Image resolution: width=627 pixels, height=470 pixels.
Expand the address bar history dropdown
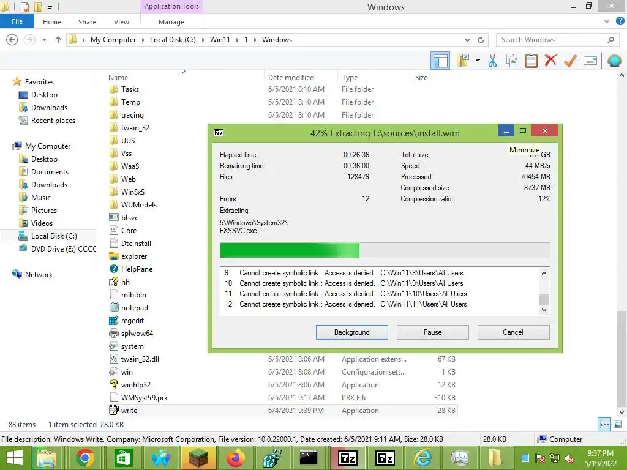pyautogui.click(x=467, y=40)
